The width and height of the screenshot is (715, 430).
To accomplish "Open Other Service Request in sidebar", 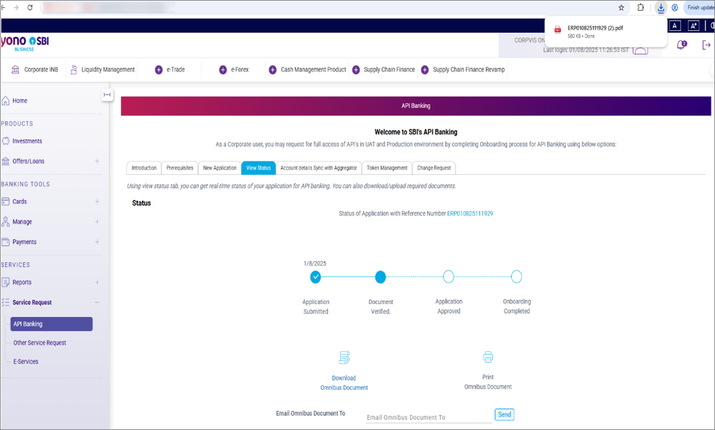I will tap(40, 343).
